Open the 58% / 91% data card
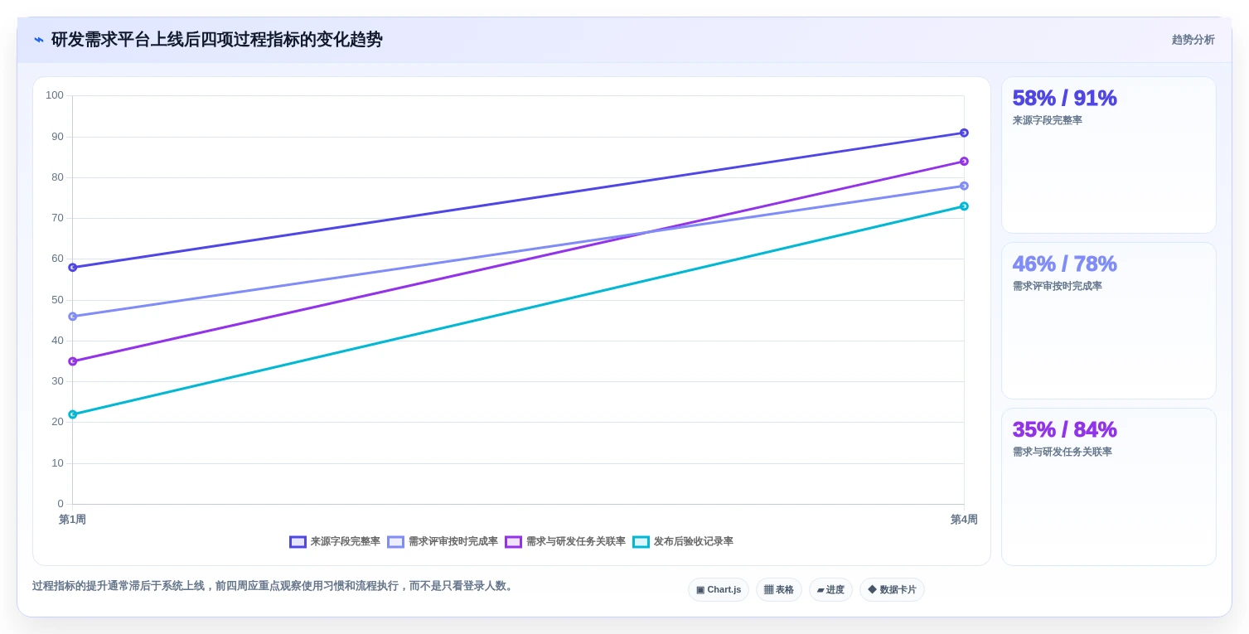Screen dimensions: 1249x634 coord(1109,155)
